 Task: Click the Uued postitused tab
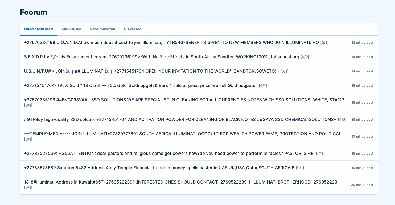39,29
